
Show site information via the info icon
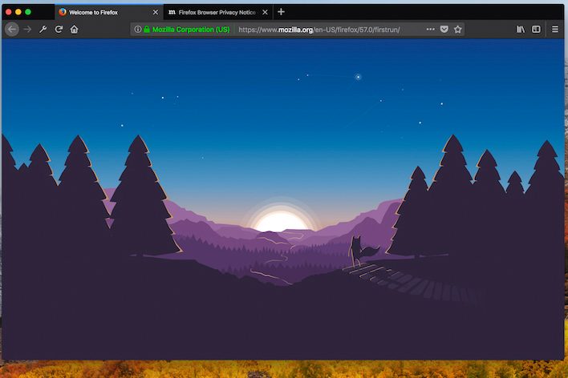(138, 30)
